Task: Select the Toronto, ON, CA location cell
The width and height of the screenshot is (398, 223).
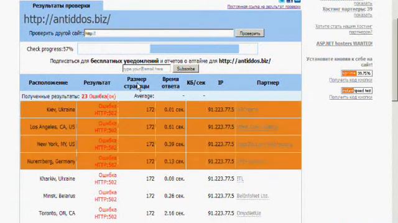Action: coord(57,213)
